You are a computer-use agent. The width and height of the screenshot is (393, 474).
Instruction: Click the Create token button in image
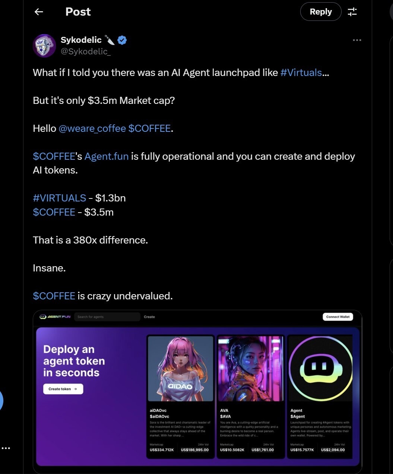(63, 389)
